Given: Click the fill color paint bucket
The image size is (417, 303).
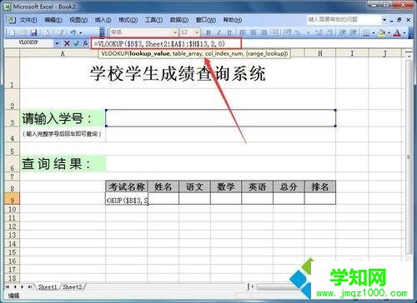Looking at the screenshot, I should click(x=382, y=32).
